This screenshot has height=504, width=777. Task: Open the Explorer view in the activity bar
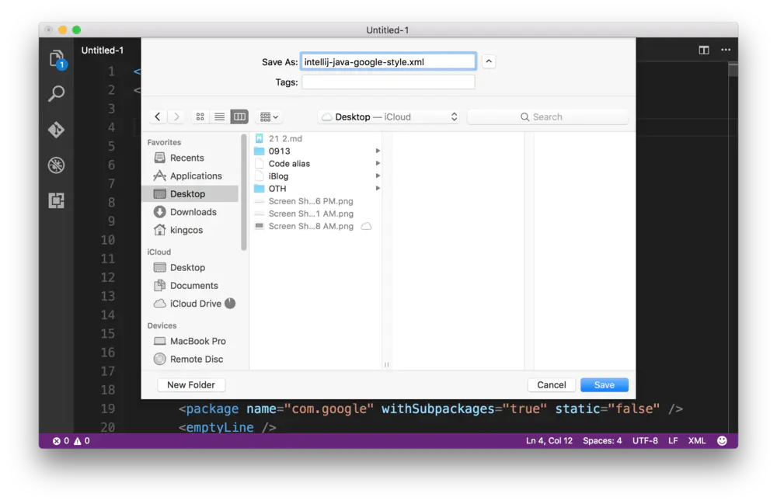pos(55,58)
